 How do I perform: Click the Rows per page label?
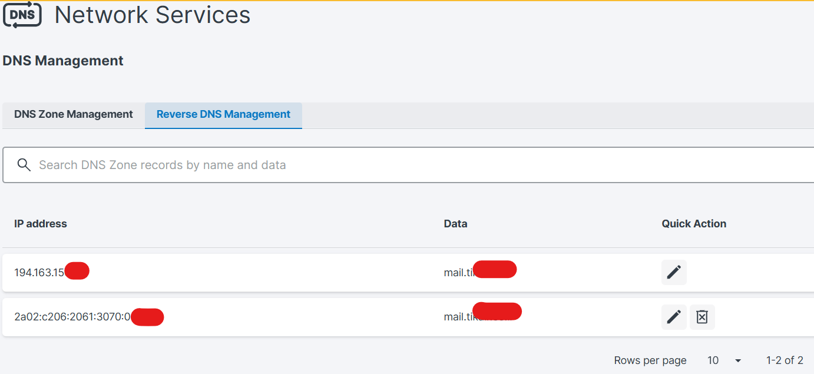click(650, 360)
